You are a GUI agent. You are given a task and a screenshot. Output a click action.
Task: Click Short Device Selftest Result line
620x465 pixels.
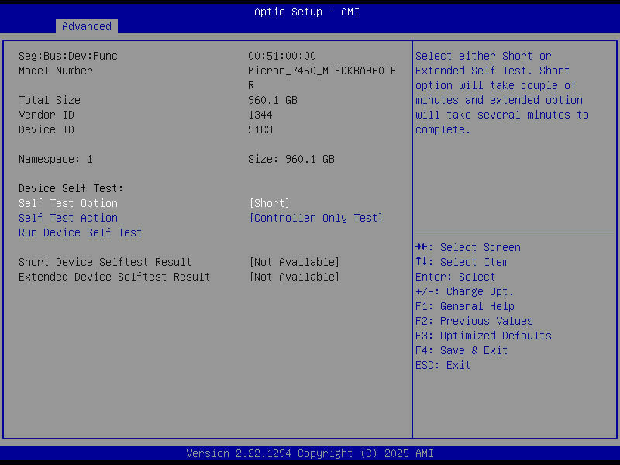click(x=106, y=261)
